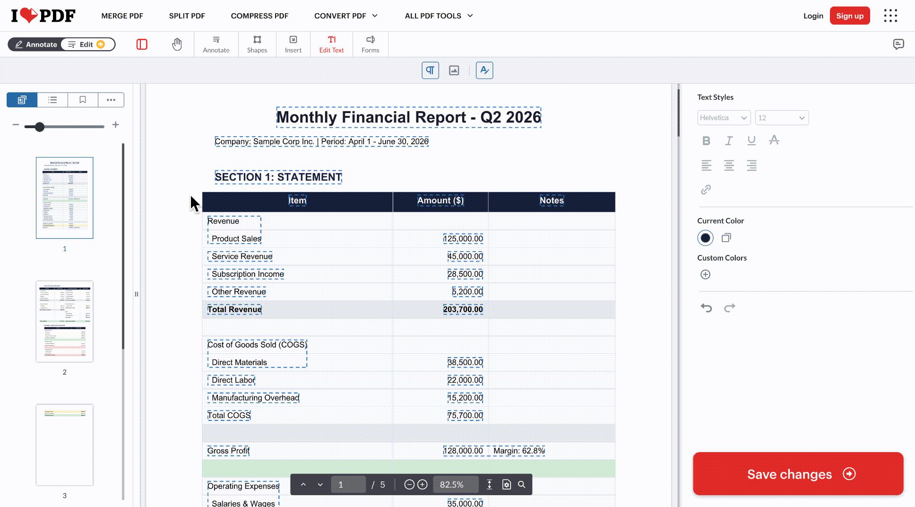The height and width of the screenshot is (507, 915).
Task: Align text center
Action: tap(729, 166)
